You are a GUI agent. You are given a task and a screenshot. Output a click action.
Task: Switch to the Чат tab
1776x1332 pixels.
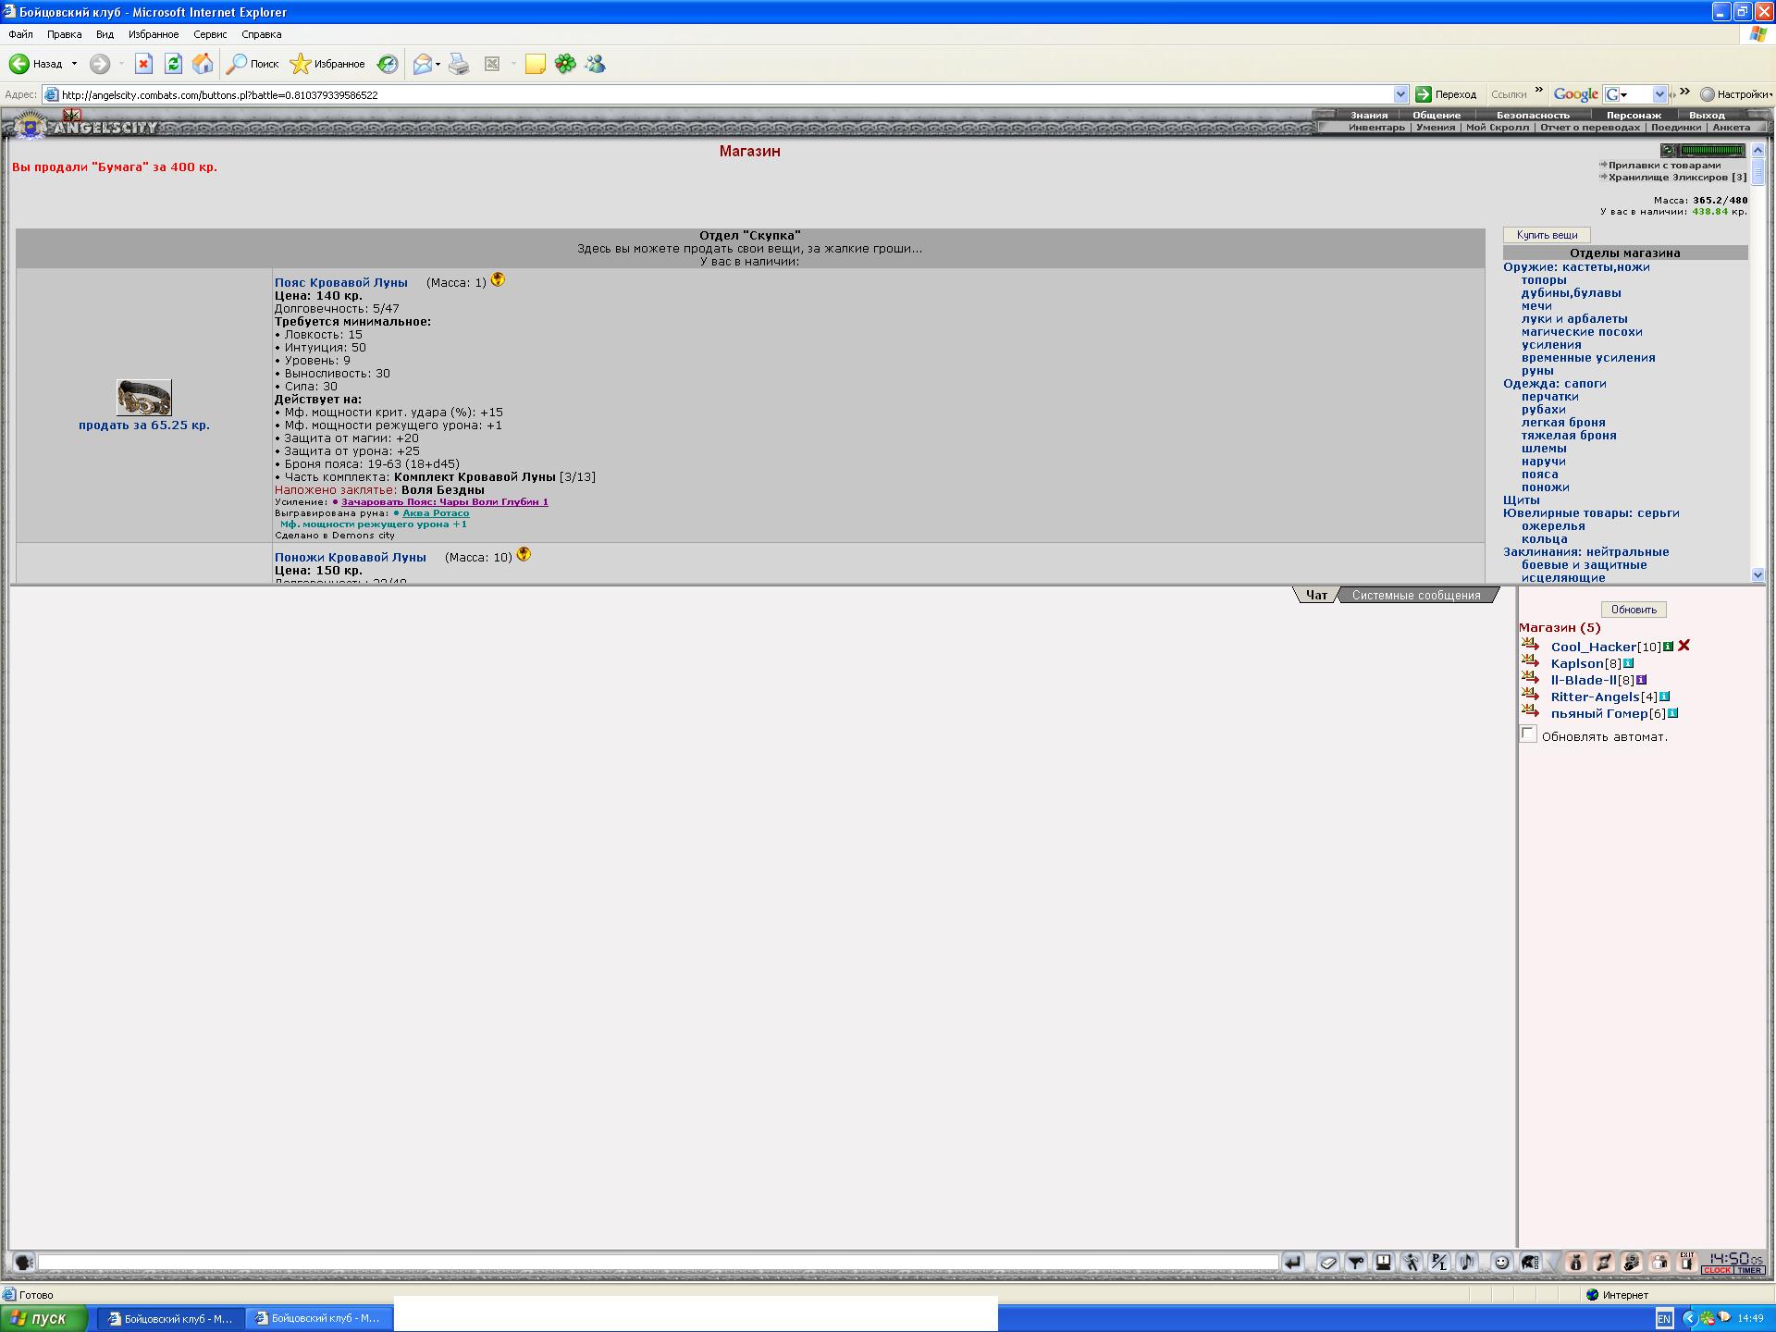[x=1316, y=595]
